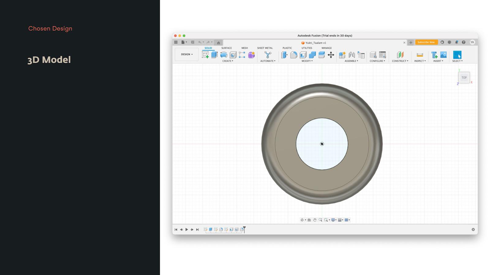490x275 pixels.
Task: Expand the CONSTRUCT menu
Action: [400, 61]
